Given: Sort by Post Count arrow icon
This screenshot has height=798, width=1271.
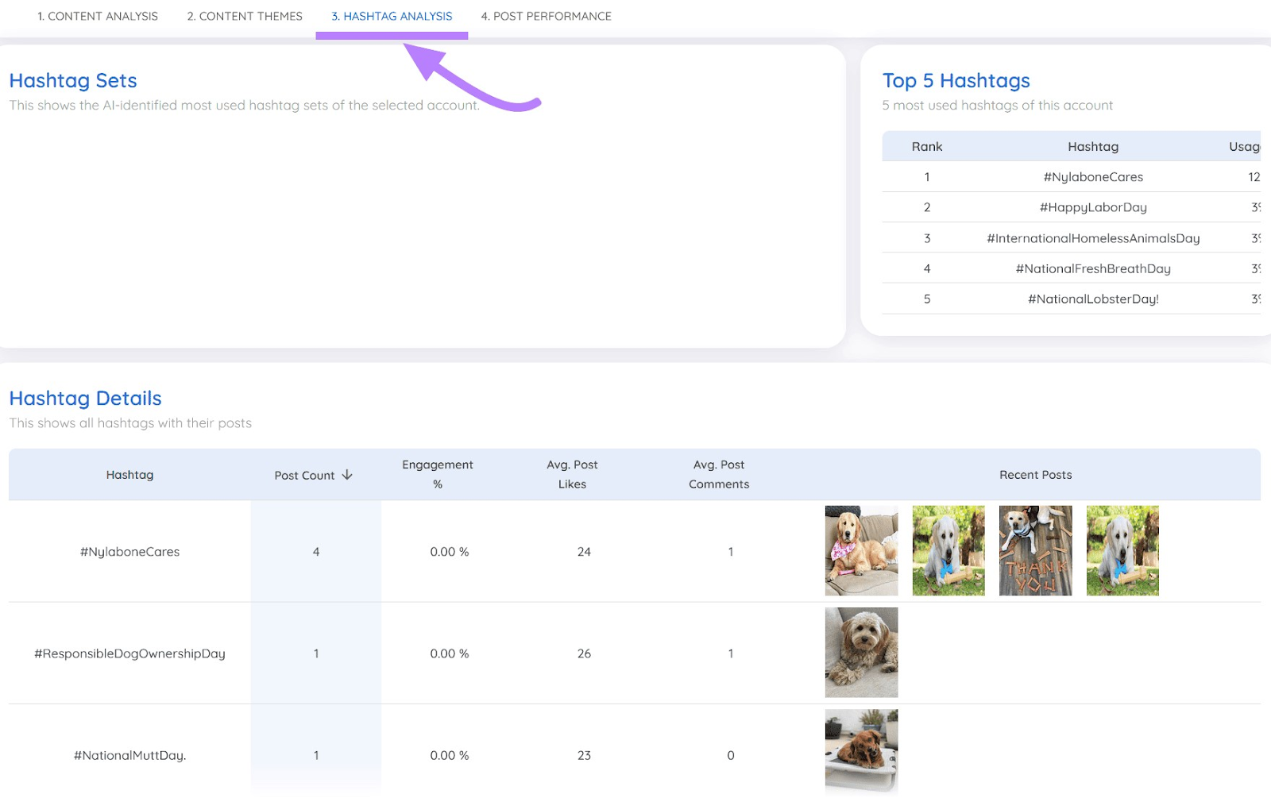Looking at the screenshot, I should coord(347,475).
